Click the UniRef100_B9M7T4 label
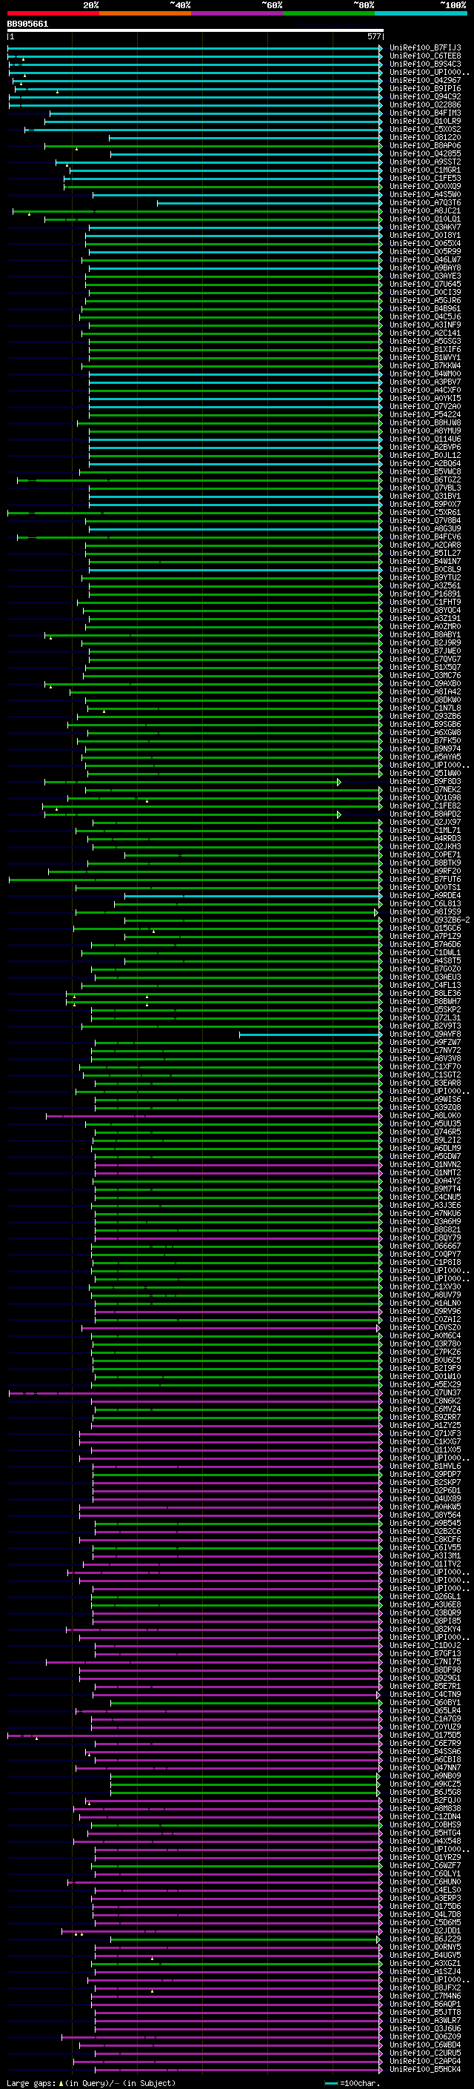The image size is (474, 2089). 425,1188
